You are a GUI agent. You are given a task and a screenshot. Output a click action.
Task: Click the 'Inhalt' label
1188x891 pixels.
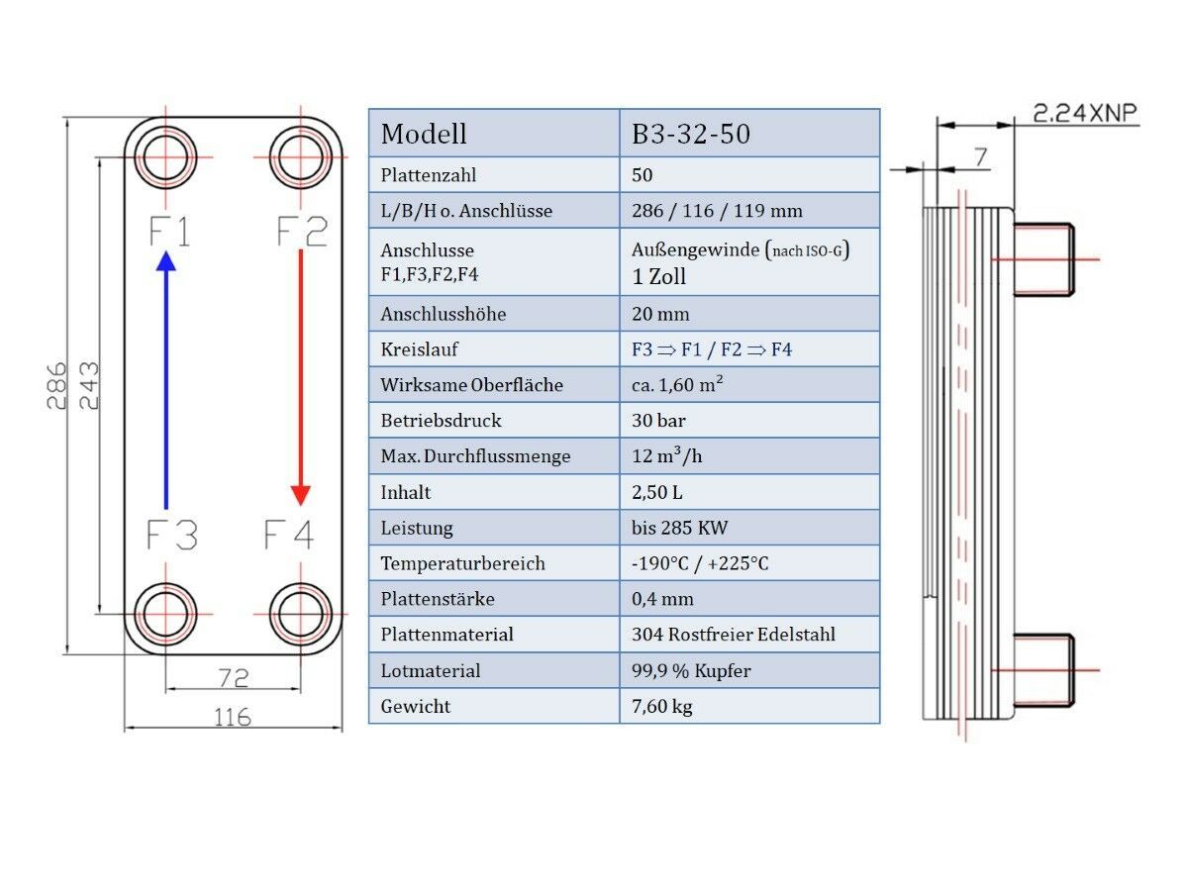(406, 492)
